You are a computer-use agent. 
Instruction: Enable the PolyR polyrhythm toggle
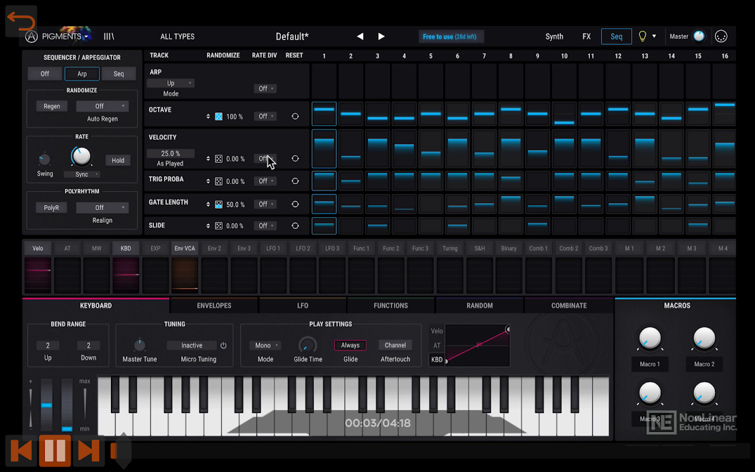(x=51, y=208)
